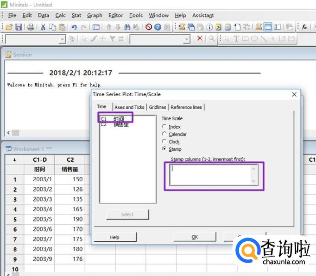Click the Show History icon with yellow arrow
Image resolution: width=316 pixels, height=276 pixels.
[x=218, y=27]
